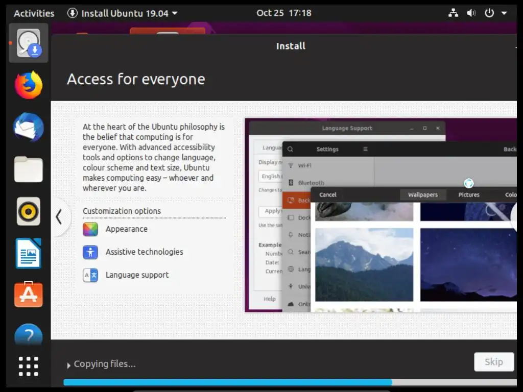Image resolution: width=523 pixels, height=392 pixels.
Task: Open the network status icon
Action: click(x=453, y=13)
